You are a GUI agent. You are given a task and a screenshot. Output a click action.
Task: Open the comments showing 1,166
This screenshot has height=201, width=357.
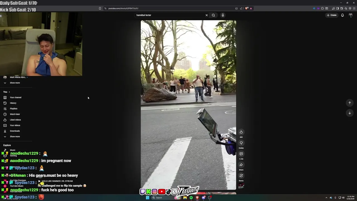point(241,154)
